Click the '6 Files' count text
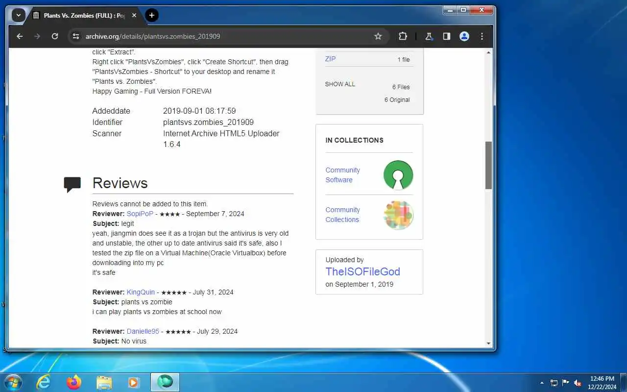The width and height of the screenshot is (627, 392). click(x=401, y=87)
